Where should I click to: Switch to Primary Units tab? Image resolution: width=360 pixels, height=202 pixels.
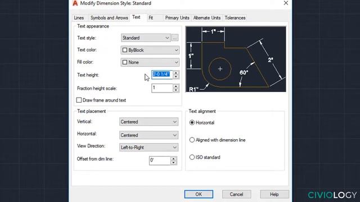click(x=177, y=18)
